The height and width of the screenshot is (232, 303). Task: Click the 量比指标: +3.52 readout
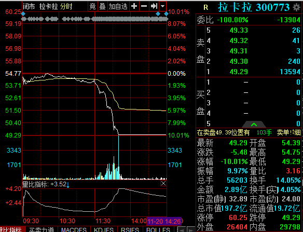pyautogui.click(x=46, y=184)
